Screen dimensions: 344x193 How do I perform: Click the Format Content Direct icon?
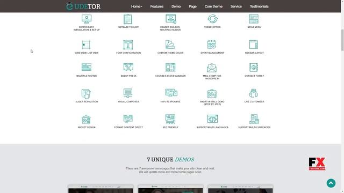click(128, 119)
